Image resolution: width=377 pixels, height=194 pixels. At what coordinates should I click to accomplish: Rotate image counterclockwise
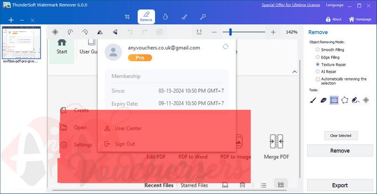tap(70, 32)
